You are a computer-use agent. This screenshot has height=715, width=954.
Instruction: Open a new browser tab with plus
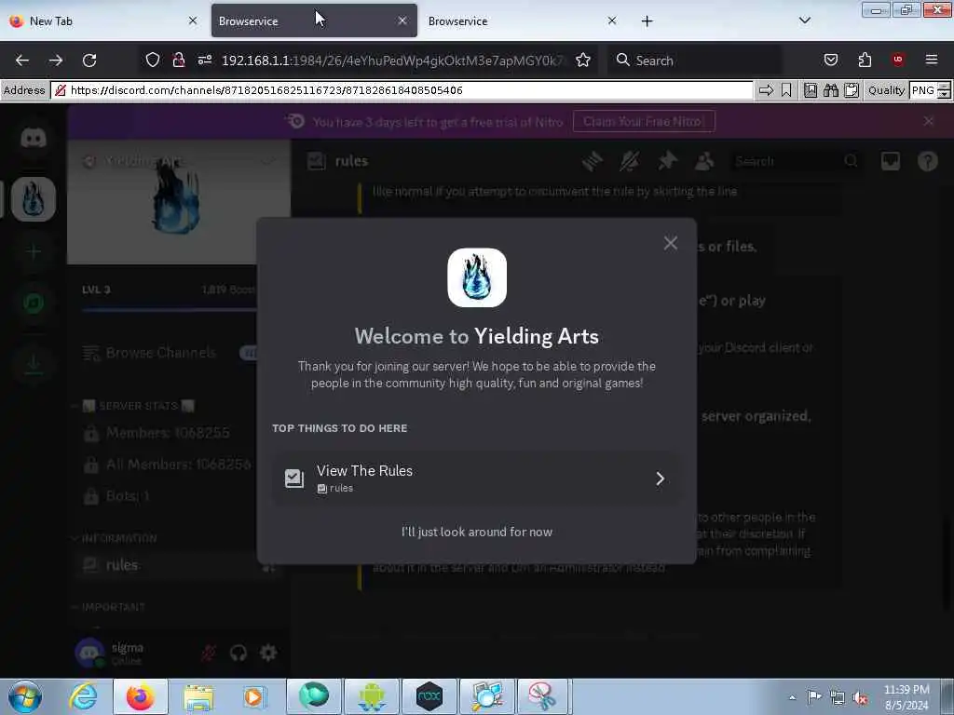pos(647,21)
